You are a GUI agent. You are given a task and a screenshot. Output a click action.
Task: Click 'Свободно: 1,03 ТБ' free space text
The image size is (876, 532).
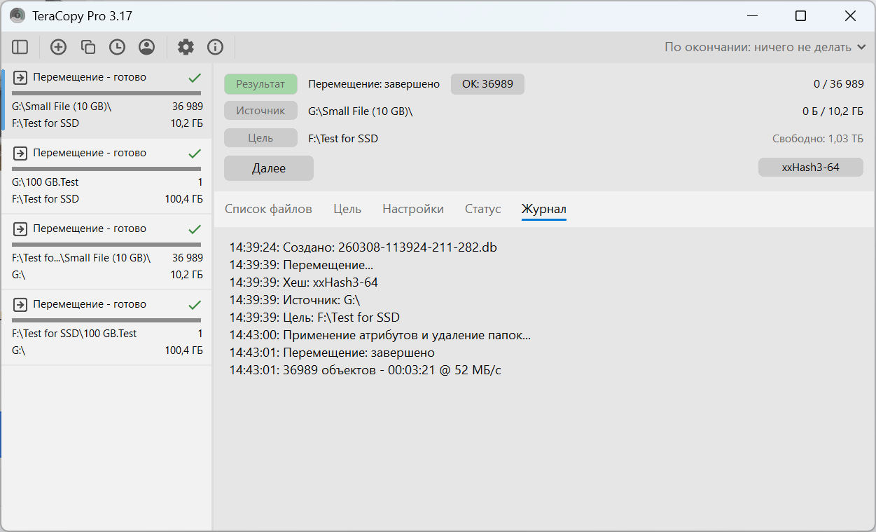pyautogui.click(x=818, y=139)
